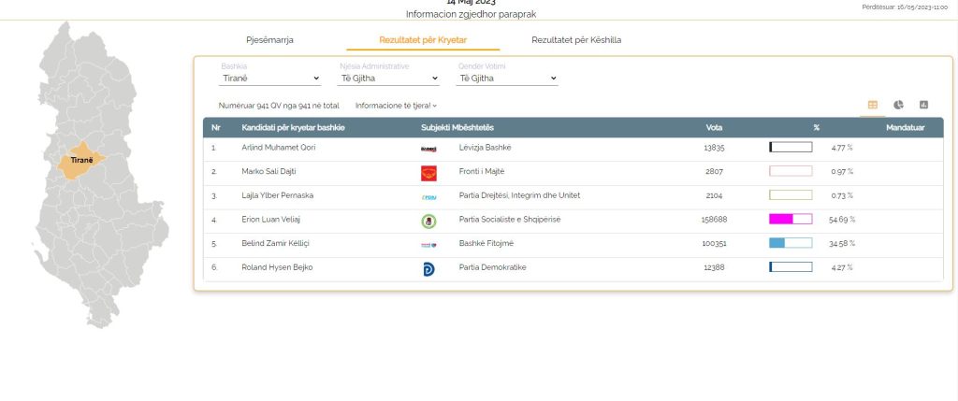Screen dimensions: 958x401
Task: Click Informacion zgjedhor paraprak heading
Action: (471, 14)
